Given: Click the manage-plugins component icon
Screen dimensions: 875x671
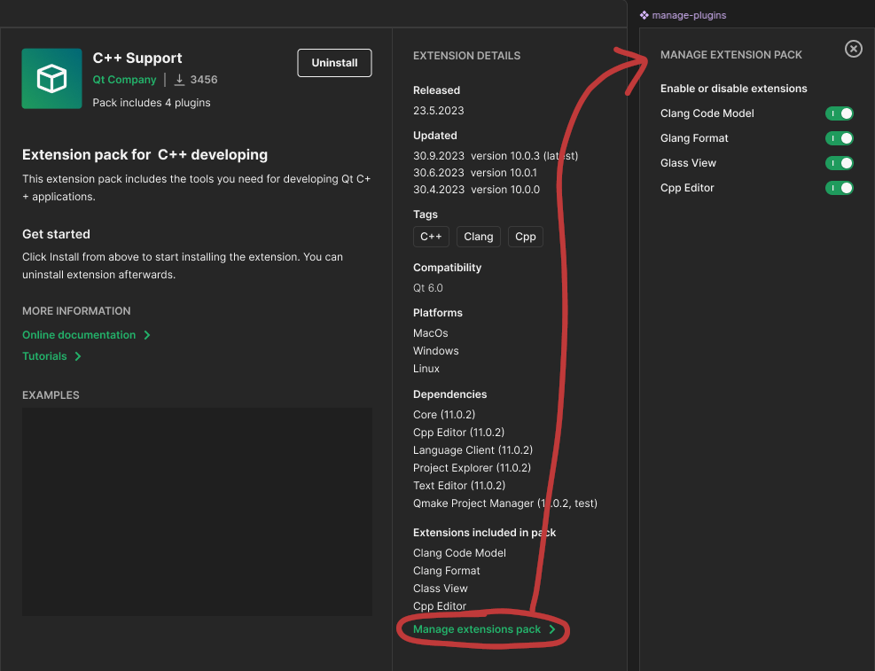Looking at the screenshot, I should (644, 15).
